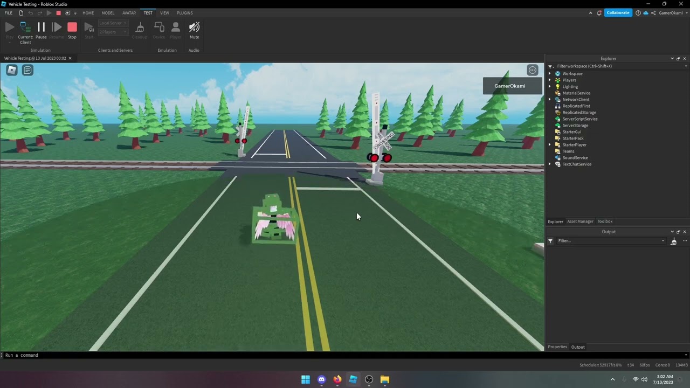Click the quick-access client/server toggle icon
This screenshot has height=388, width=690.
pos(67,13)
